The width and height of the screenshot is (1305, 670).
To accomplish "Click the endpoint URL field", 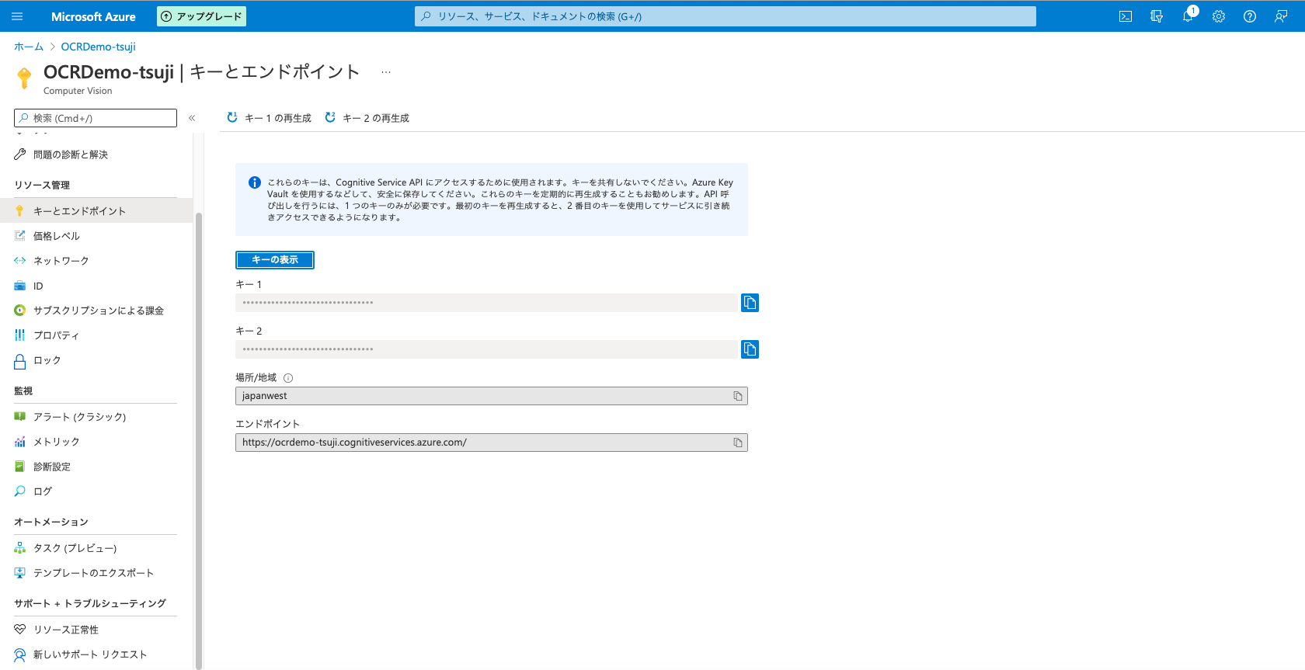I will [492, 443].
